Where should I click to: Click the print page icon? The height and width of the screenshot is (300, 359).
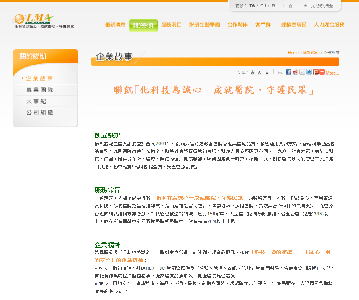pyautogui.click(x=280, y=73)
